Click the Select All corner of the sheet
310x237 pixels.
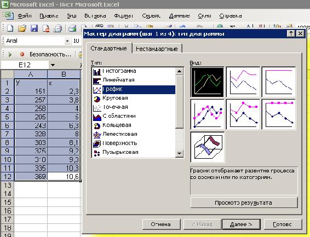(x=7, y=74)
